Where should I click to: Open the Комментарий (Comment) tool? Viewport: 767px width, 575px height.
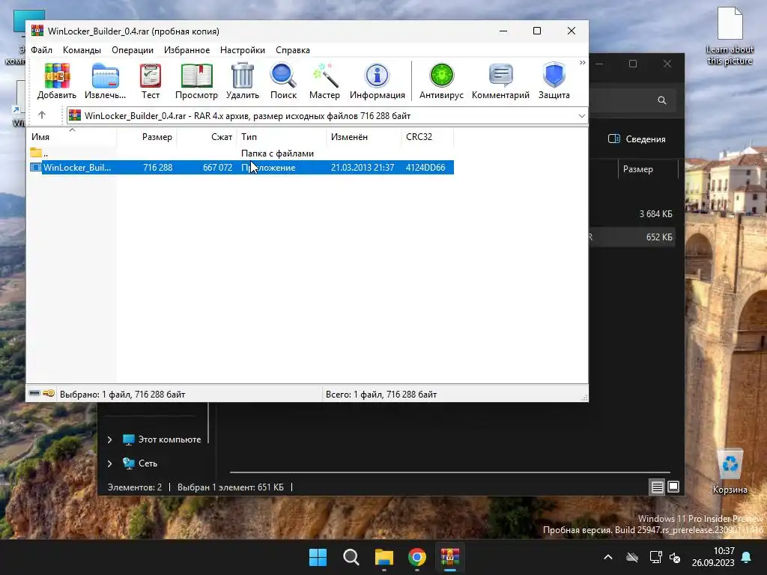pos(500,81)
